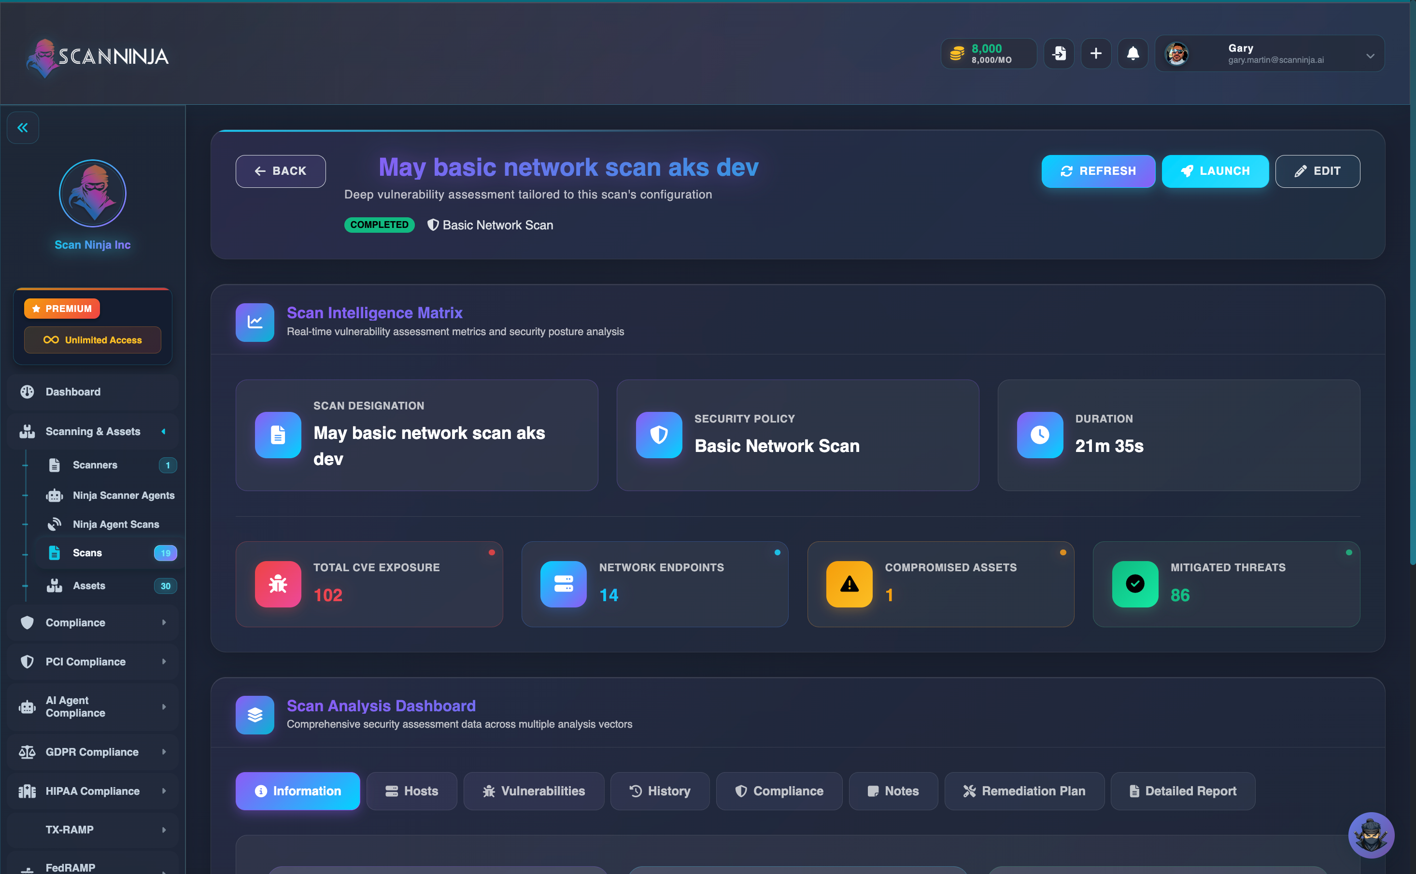The width and height of the screenshot is (1416, 874).
Task: Click the Scan Ninja Inc organization avatar
Action: point(92,193)
